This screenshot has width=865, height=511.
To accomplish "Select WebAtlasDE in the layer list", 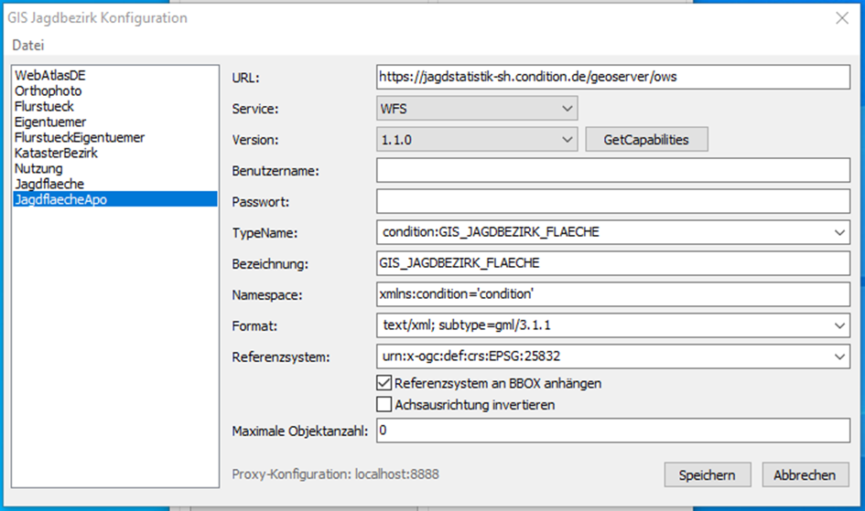I will tap(50, 76).
